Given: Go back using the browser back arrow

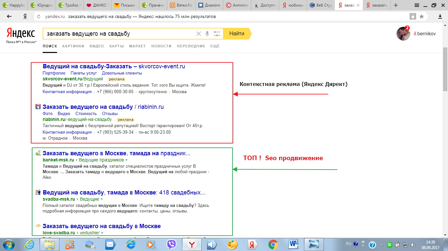Looking at the screenshot, I should coord(9,16).
